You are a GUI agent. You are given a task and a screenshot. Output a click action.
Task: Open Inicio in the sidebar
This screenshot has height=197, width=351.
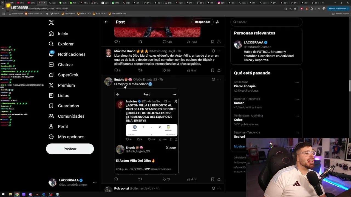click(x=58, y=34)
